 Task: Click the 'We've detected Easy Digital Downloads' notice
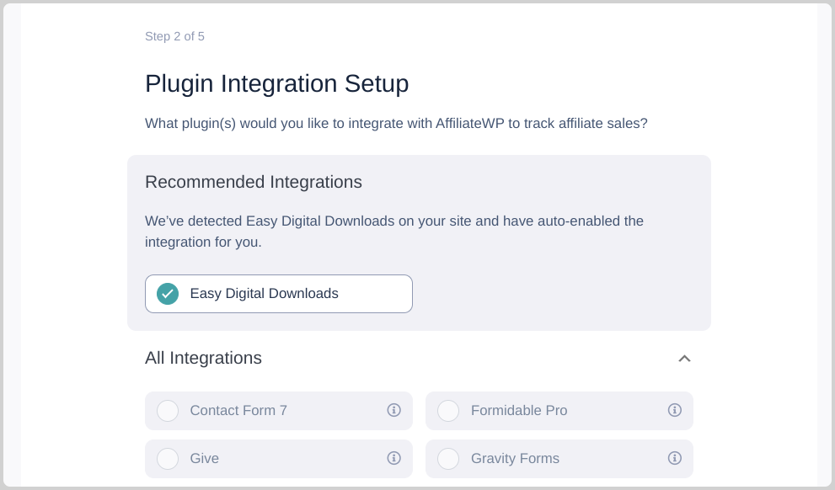(x=394, y=232)
